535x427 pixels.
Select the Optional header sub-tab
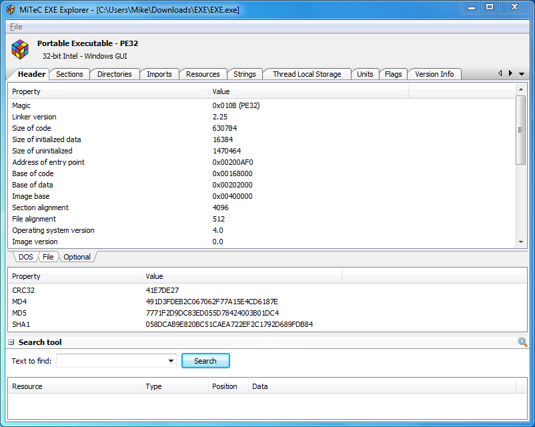coord(77,257)
